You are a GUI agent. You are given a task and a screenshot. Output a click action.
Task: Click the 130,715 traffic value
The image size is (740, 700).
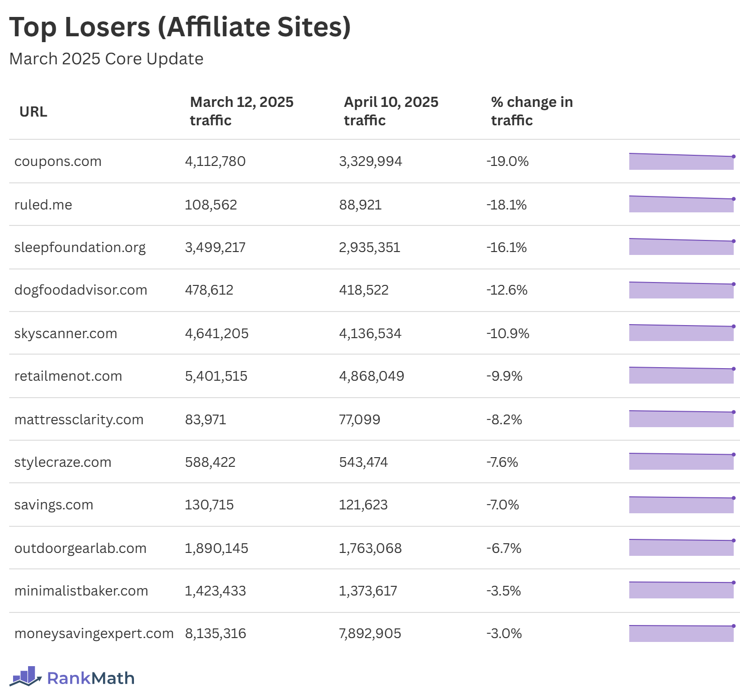(x=209, y=505)
